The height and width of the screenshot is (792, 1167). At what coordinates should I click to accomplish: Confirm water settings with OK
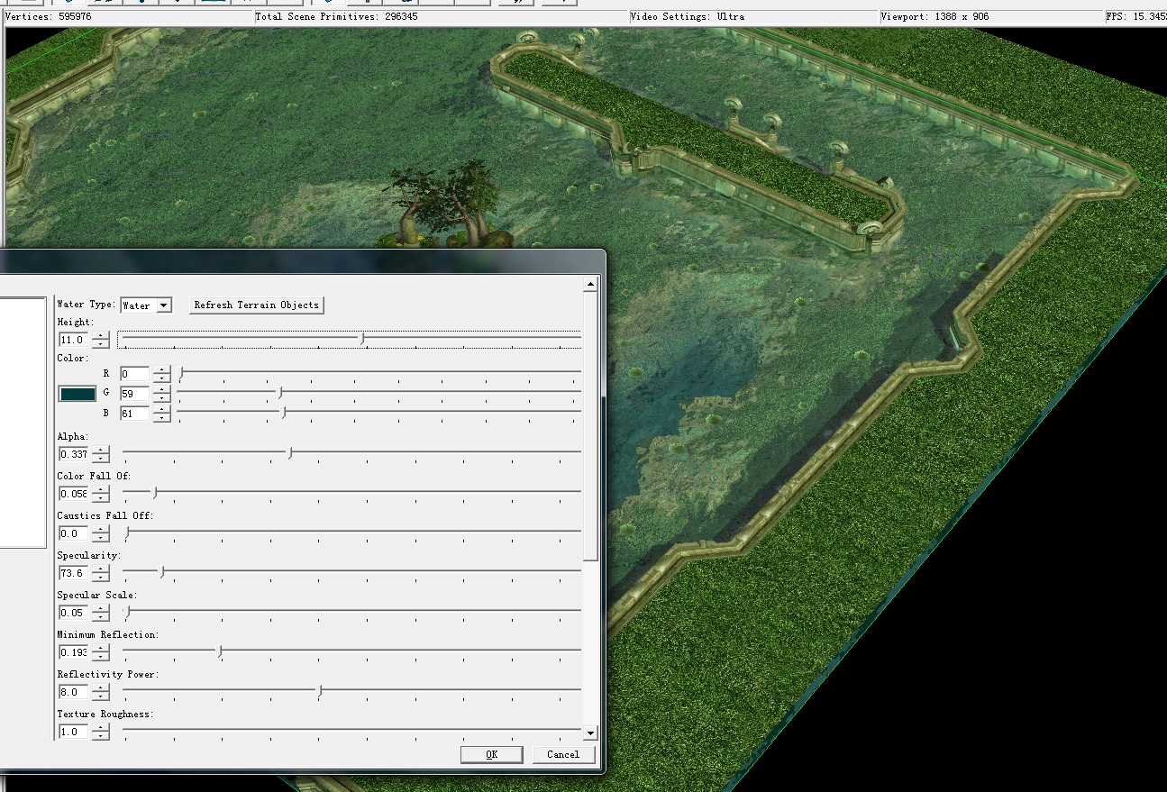point(491,754)
